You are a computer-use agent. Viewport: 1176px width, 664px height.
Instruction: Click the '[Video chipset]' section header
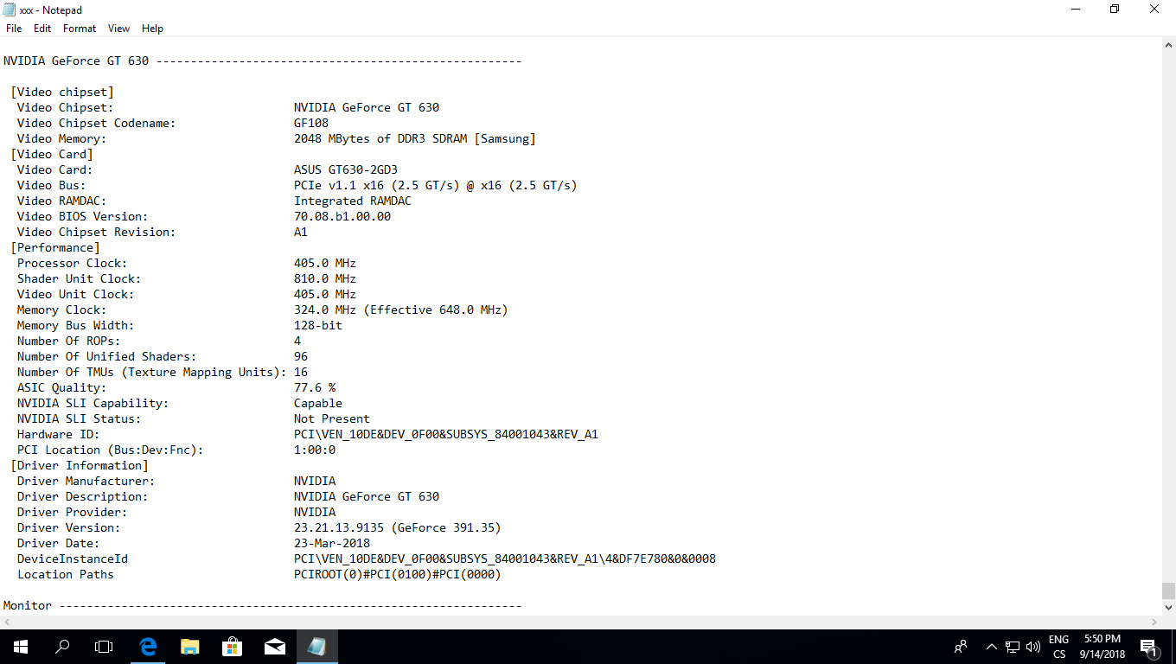point(62,93)
